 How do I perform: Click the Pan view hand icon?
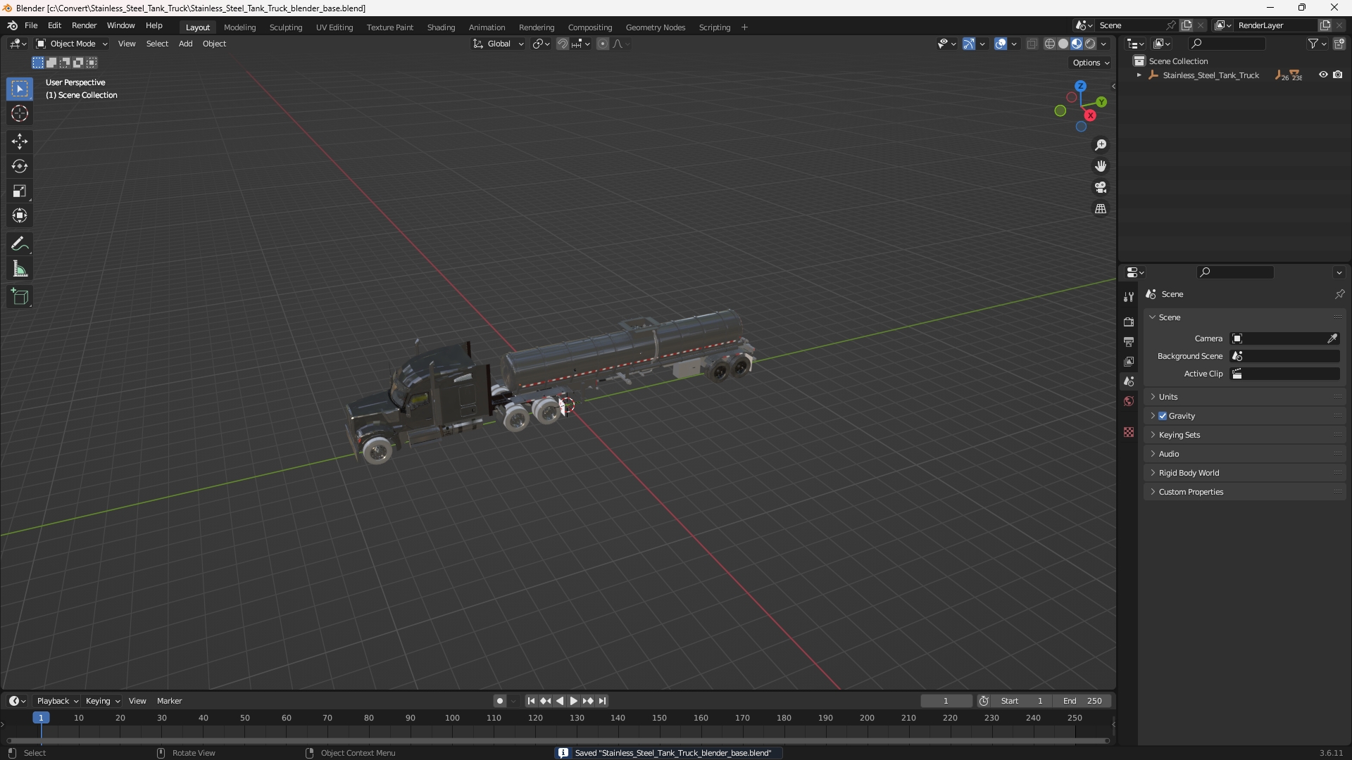(1100, 166)
